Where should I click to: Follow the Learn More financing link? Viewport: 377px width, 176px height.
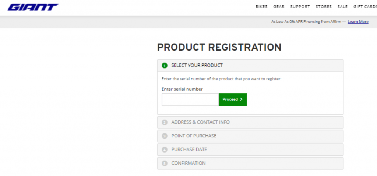[x=358, y=22]
